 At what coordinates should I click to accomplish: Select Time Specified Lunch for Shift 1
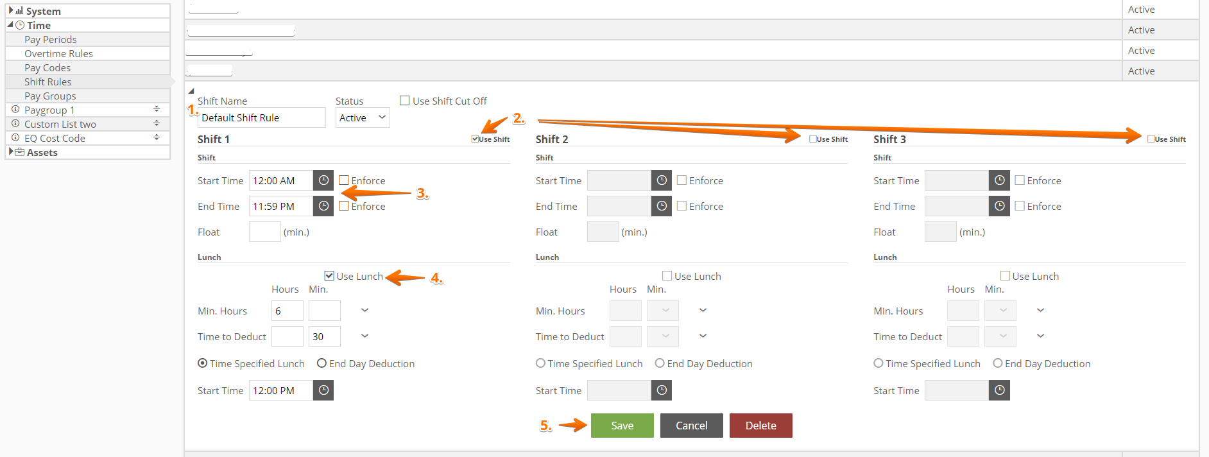(x=203, y=363)
